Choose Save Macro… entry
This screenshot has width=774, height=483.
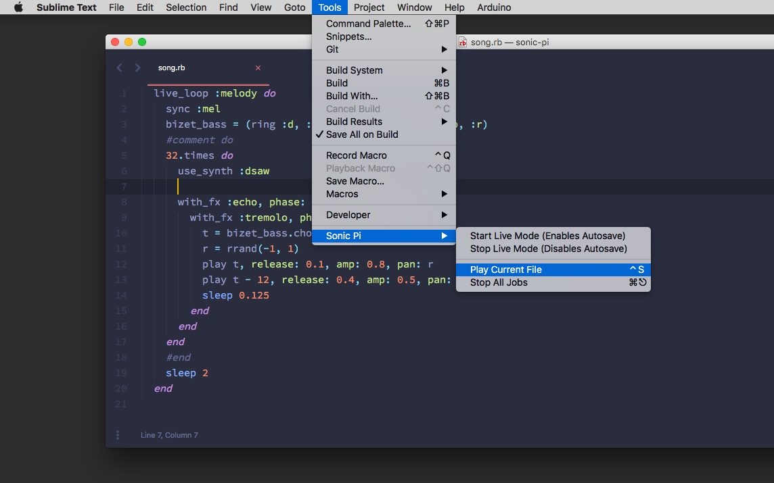(384, 181)
